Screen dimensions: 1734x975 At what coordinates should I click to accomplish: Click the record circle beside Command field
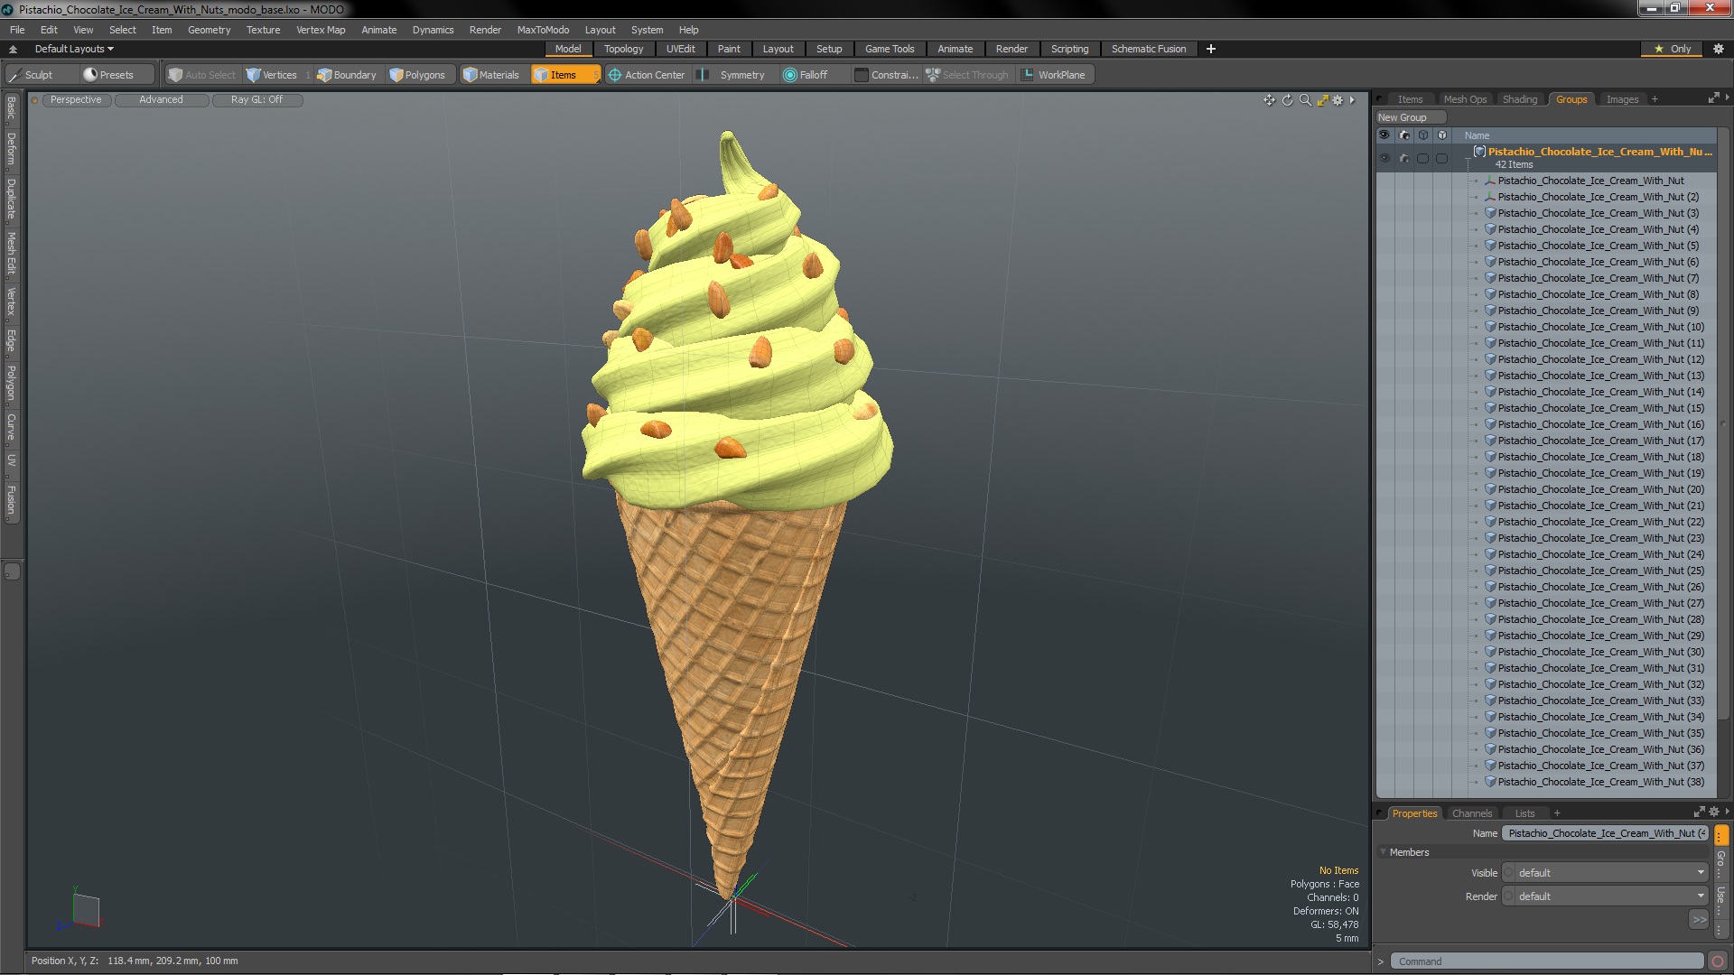(x=1718, y=961)
